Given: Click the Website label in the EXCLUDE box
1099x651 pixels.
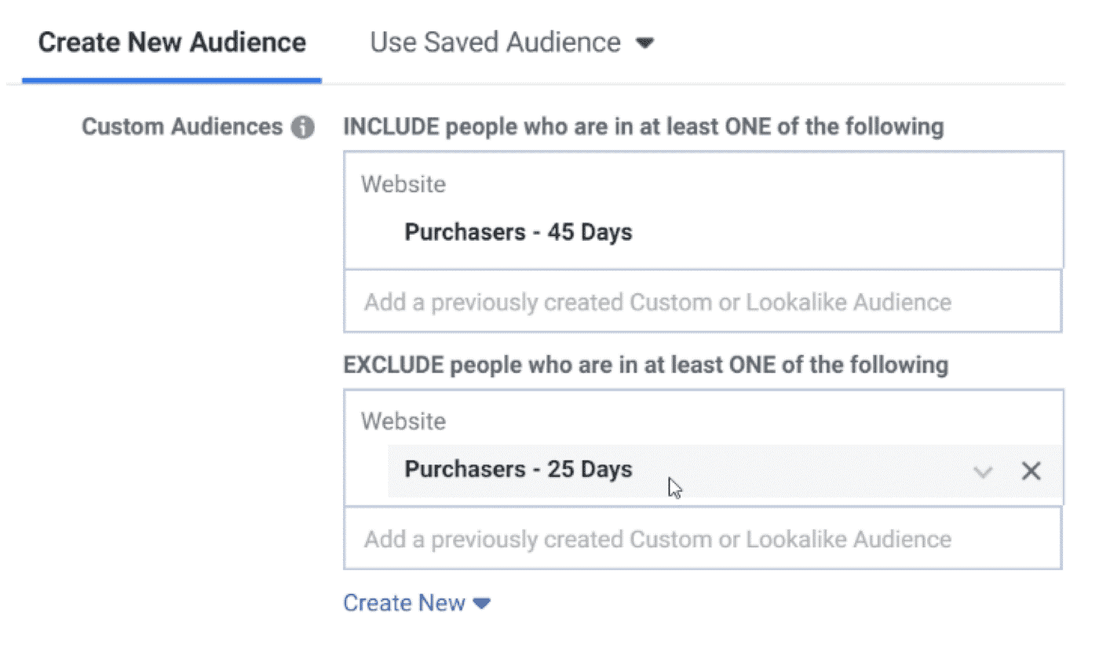Looking at the screenshot, I should click(403, 420).
